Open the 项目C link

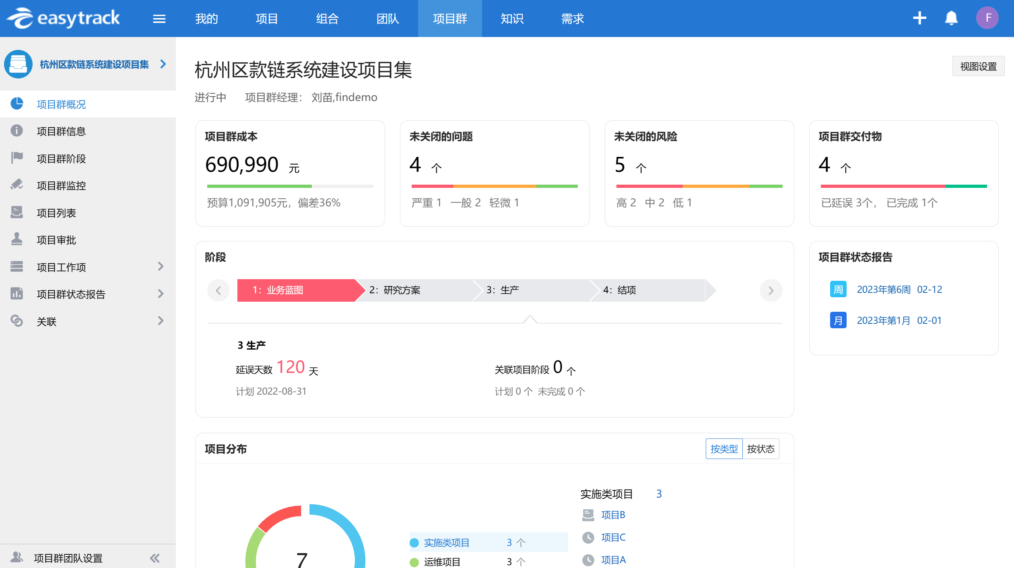(x=613, y=537)
